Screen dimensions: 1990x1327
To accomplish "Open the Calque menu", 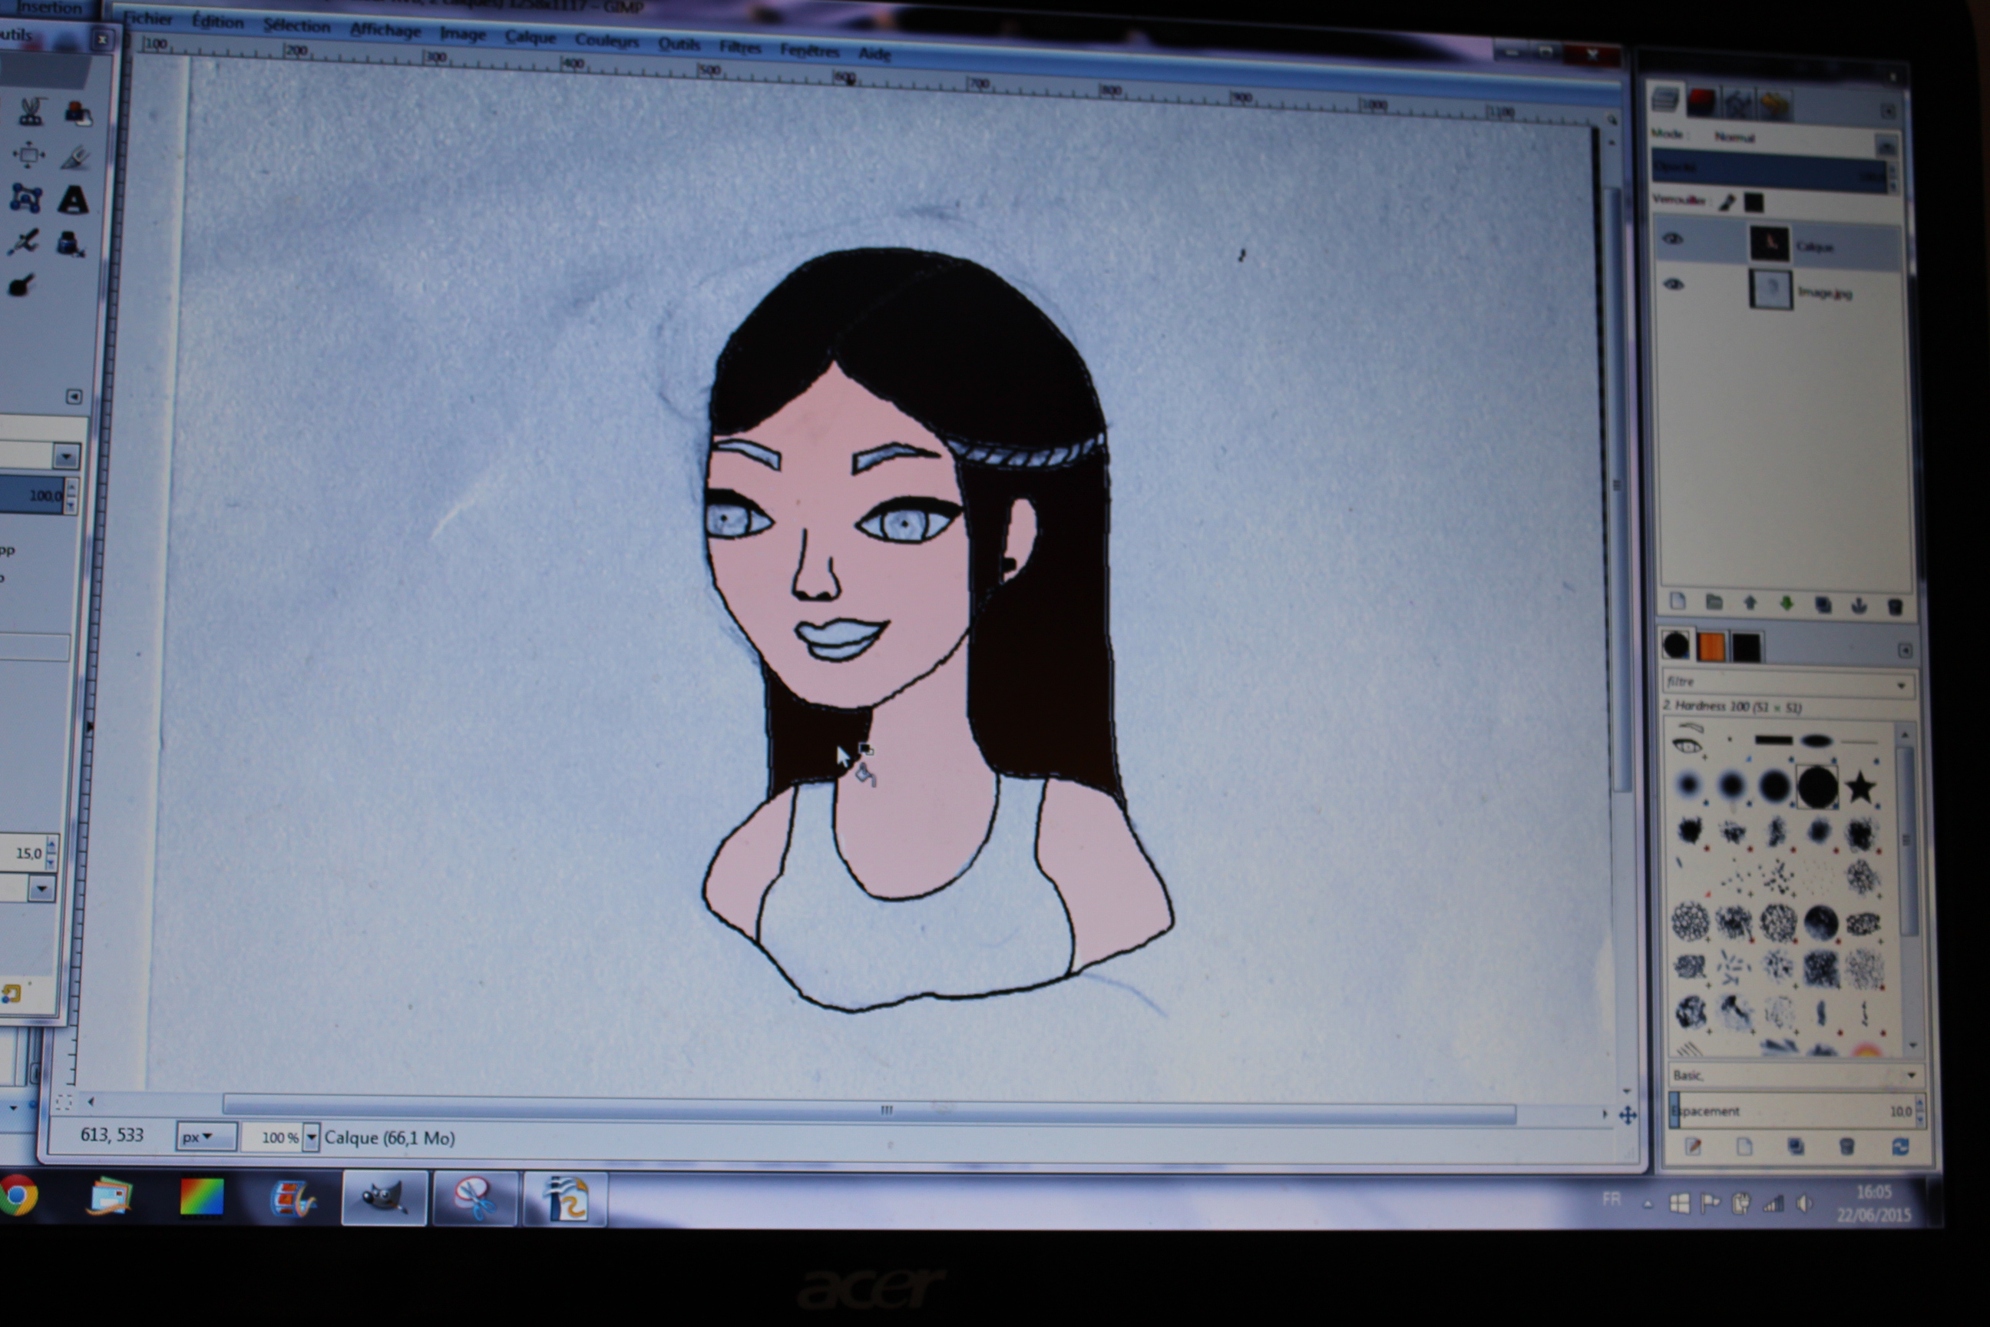I will [x=531, y=37].
